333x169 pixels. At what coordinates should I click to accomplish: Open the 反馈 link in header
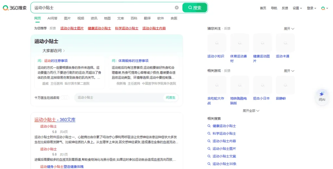[x=285, y=8]
